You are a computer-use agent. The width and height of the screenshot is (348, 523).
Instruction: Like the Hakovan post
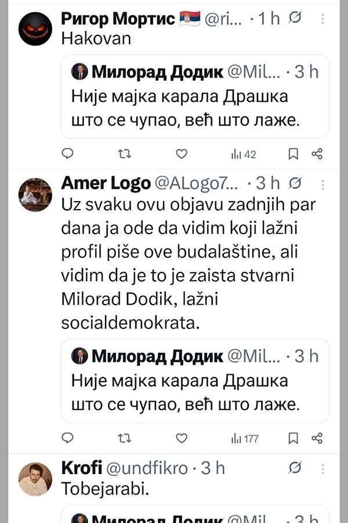pyautogui.click(x=182, y=154)
